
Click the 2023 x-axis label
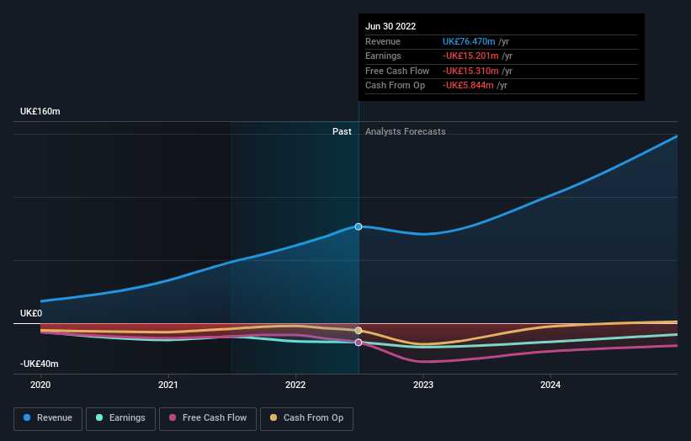pos(423,385)
